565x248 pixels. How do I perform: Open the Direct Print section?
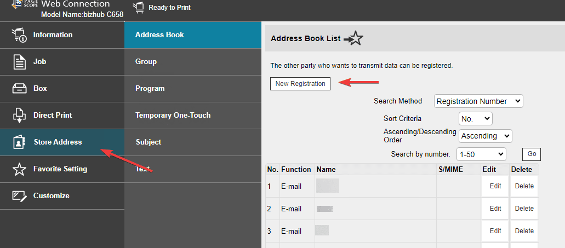point(62,116)
